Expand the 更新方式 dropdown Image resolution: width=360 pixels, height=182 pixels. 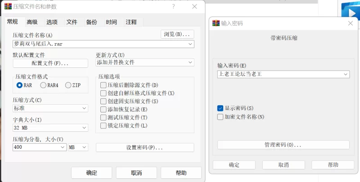coord(190,62)
